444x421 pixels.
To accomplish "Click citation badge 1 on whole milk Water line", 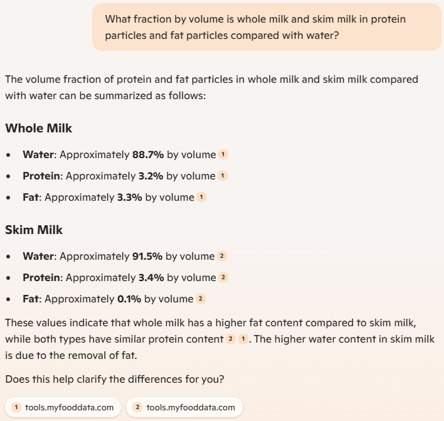I will tap(223, 154).
